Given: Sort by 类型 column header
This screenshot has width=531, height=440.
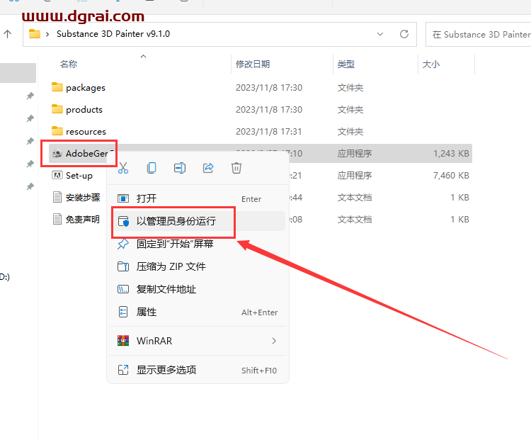Looking at the screenshot, I should [346, 64].
